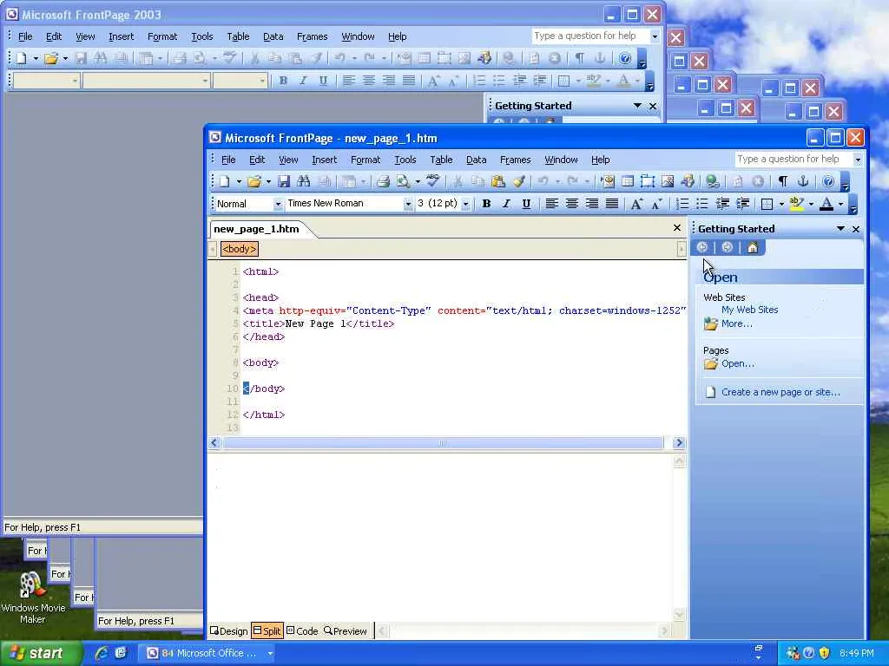Click Open... under Pages
The width and height of the screenshot is (889, 666).
[x=738, y=364]
